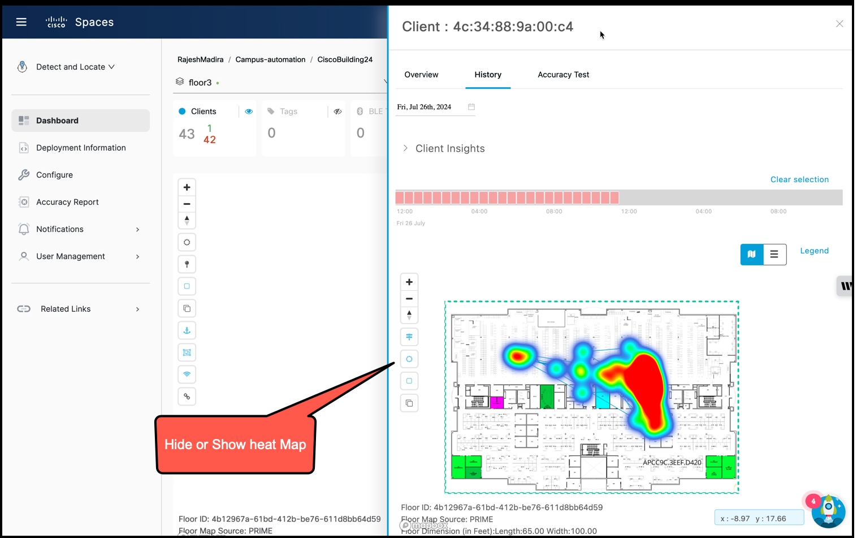
Task: Toggle heat map visibility icon
Action: (x=409, y=359)
